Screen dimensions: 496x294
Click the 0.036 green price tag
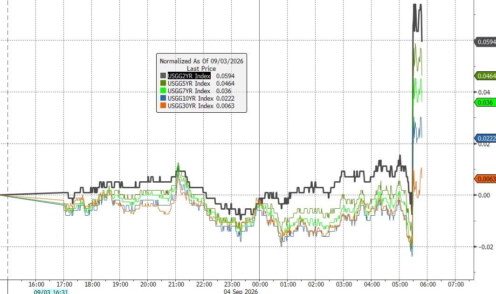pyautogui.click(x=485, y=103)
